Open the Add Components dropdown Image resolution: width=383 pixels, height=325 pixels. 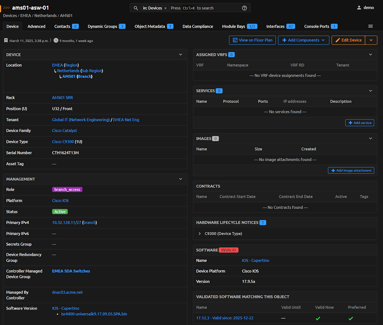303,40
